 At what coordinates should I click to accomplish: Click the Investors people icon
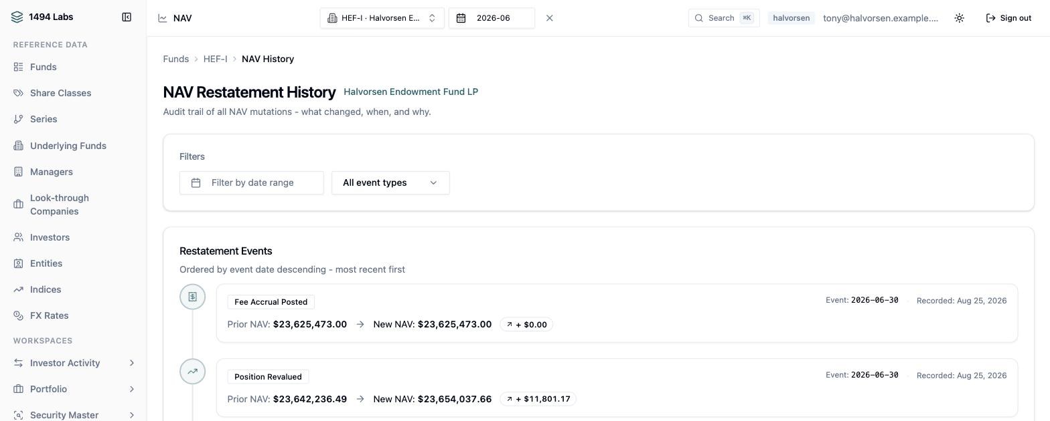18,237
